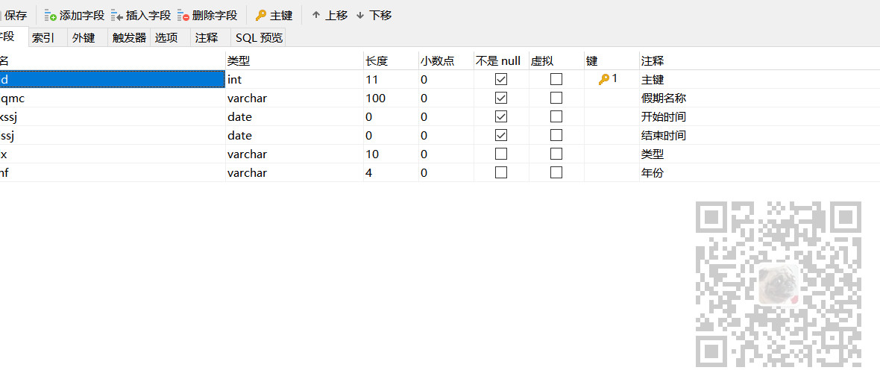Image resolution: width=880 pixels, height=385 pixels.
Task: Enable Virtual (虚拟) for 年份 row
Action: pyautogui.click(x=556, y=172)
